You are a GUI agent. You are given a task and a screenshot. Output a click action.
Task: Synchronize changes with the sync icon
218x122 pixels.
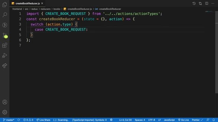(x=19, y=120)
